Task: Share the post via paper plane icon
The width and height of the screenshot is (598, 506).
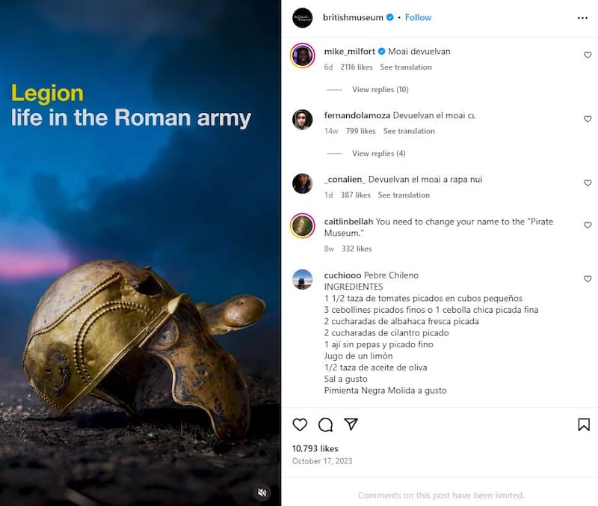Action: (x=351, y=424)
